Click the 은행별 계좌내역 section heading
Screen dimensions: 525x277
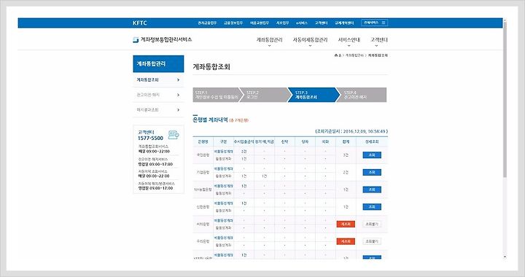(x=210, y=120)
